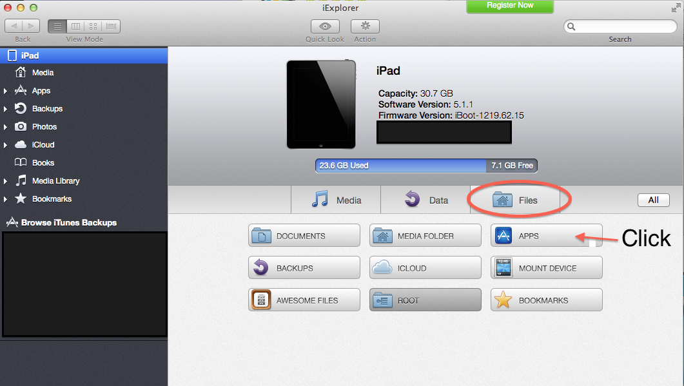Expand the Photos sidebar item
The width and height of the screenshot is (684, 386).
(x=5, y=127)
